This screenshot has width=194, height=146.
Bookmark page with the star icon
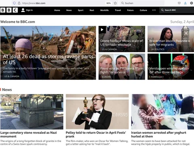click(x=115, y=3)
